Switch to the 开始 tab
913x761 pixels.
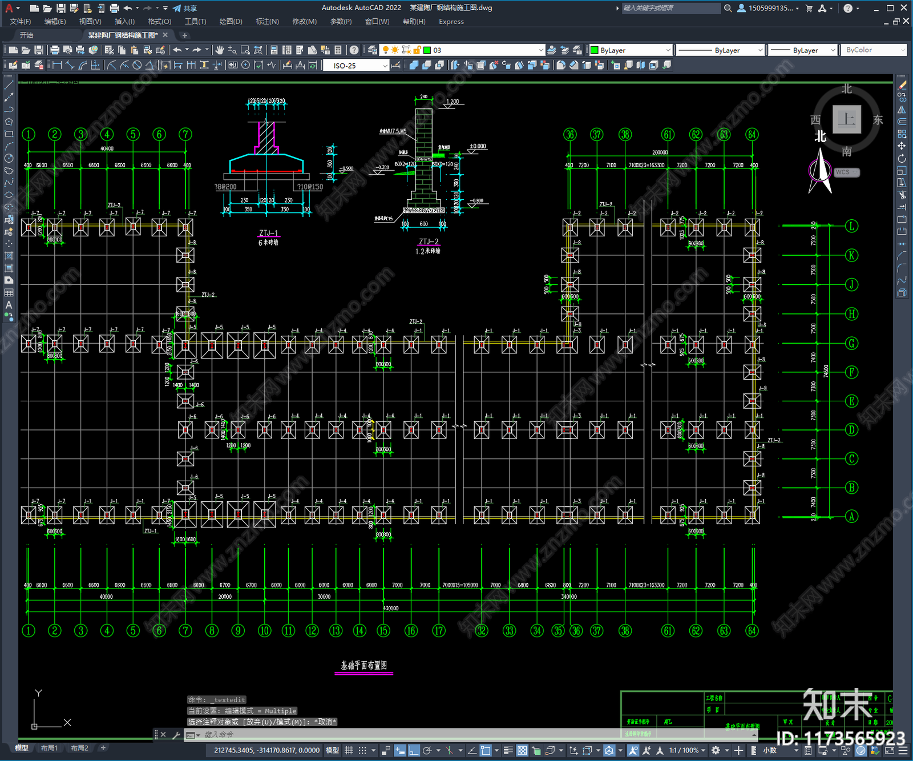coord(27,35)
